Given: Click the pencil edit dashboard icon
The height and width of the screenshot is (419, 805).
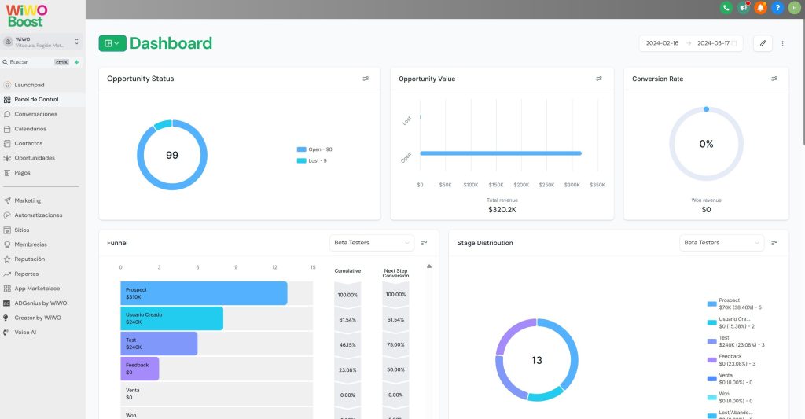Looking at the screenshot, I should click(762, 43).
